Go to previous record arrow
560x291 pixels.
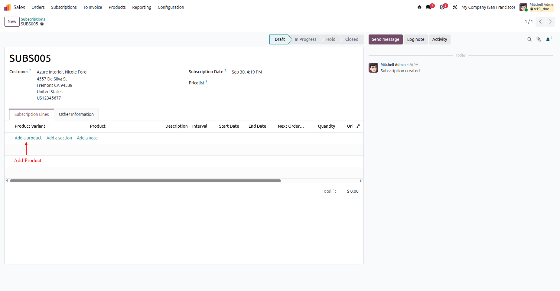[540, 21]
